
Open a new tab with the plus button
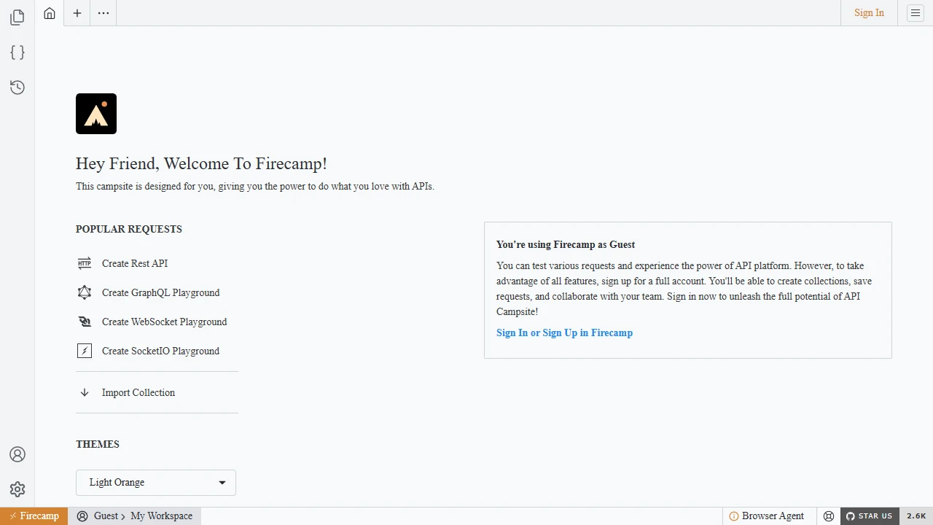[77, 12]
